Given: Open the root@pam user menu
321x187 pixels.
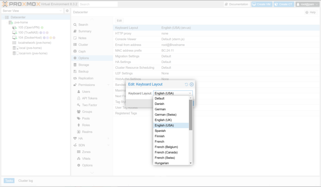Looking at the screenshot, I should click(307, 4).
